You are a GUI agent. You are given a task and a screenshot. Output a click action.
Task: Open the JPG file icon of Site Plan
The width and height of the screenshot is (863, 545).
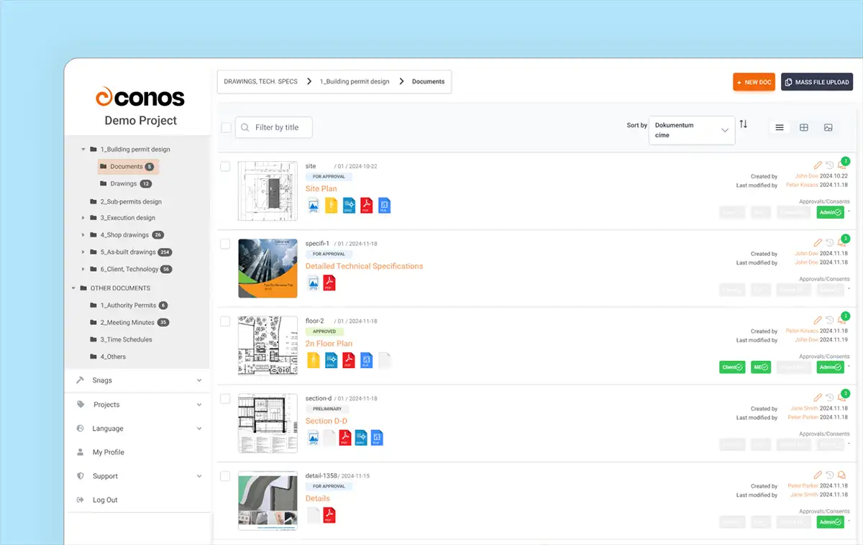click(x=314, y=206)
